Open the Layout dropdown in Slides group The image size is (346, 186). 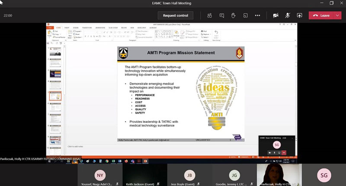coord(78,31)
